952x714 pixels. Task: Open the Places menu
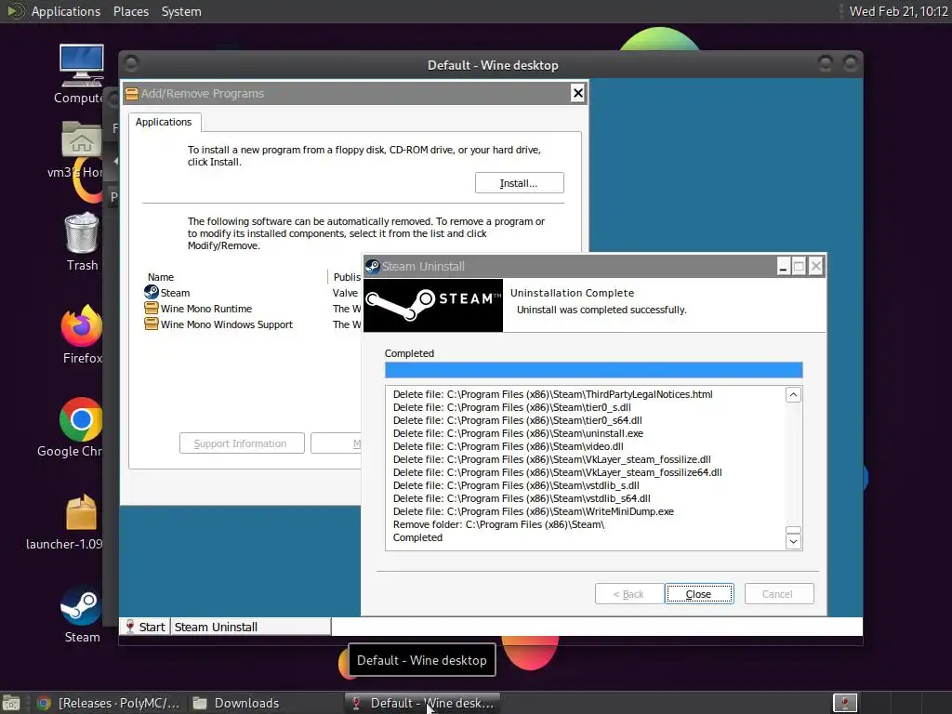click(130, 11)
